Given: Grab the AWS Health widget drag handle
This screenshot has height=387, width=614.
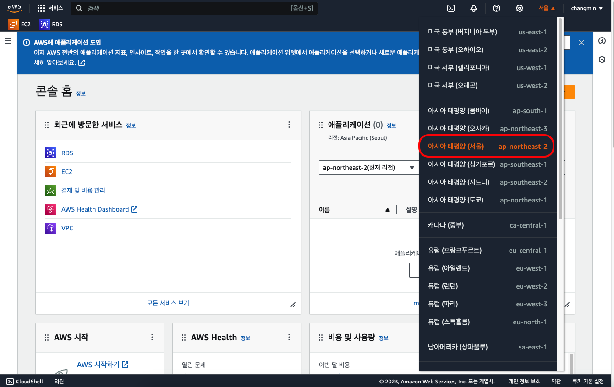Looking at the screenshot, I should 183,338.
